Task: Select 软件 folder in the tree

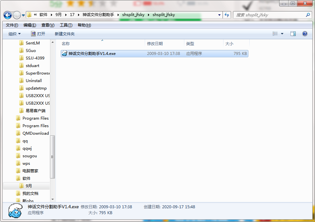Action: pyautogui.click(x=26, y=179)
